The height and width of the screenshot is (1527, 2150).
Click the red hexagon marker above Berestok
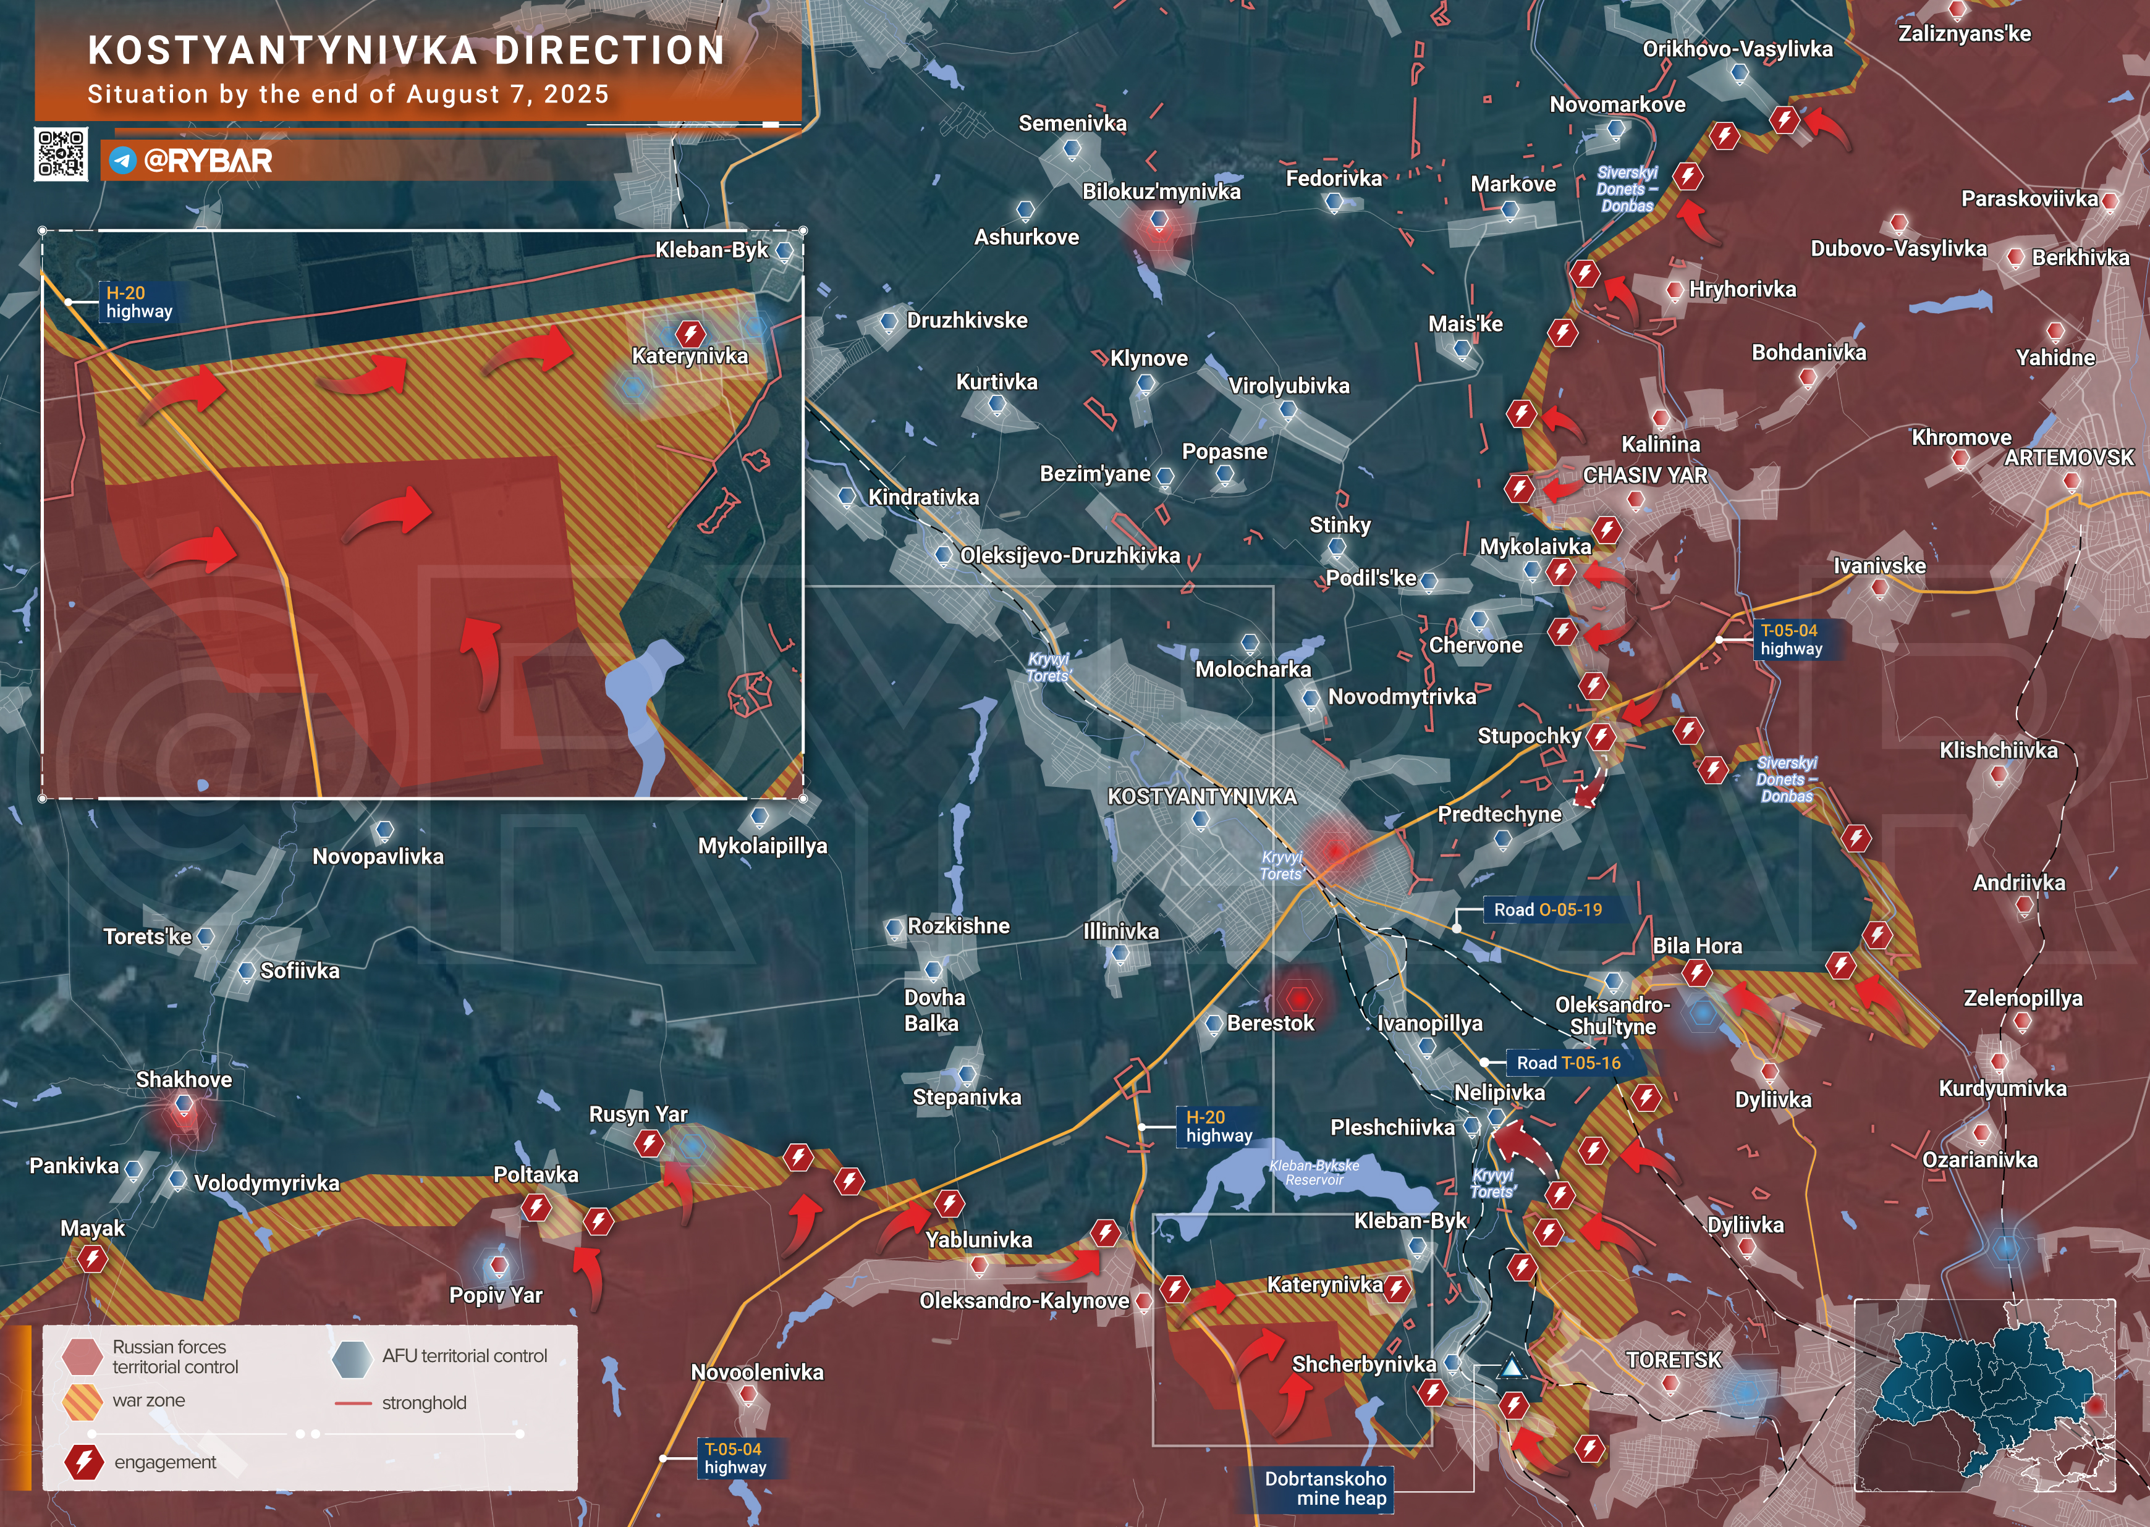click(x=1300, y=998)
